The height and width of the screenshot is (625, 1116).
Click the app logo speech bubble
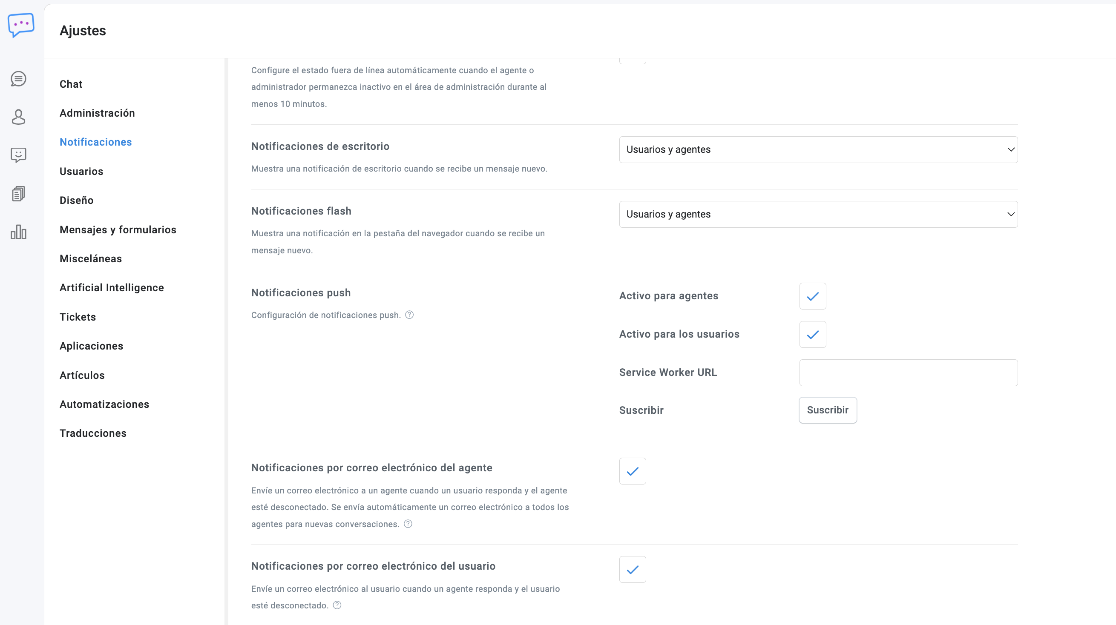pyautogui.click(x=21, y=25)
